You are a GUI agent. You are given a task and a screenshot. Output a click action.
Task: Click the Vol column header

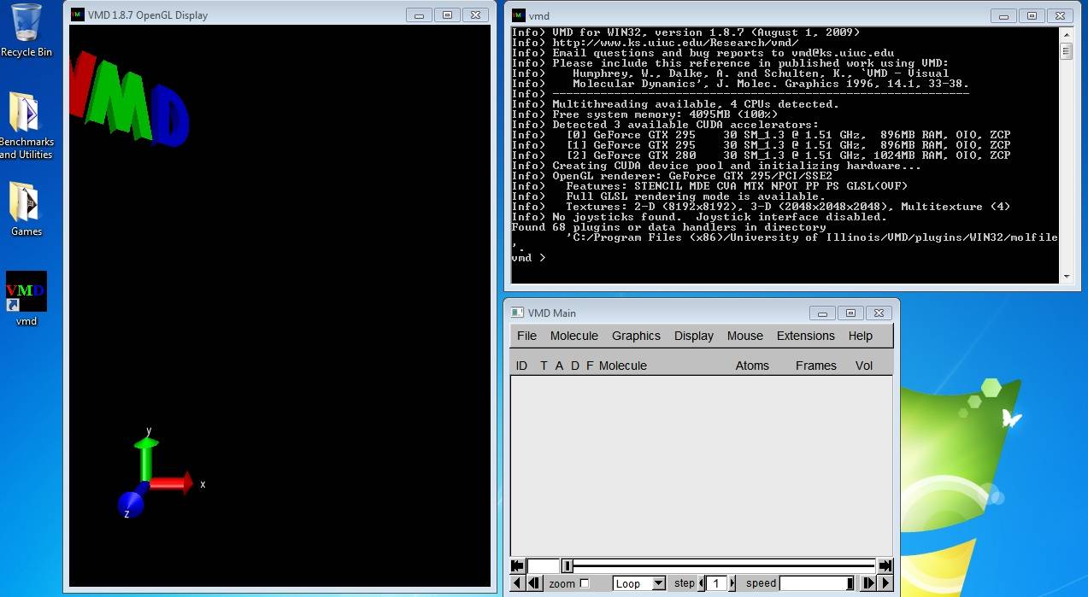point(864,366)
